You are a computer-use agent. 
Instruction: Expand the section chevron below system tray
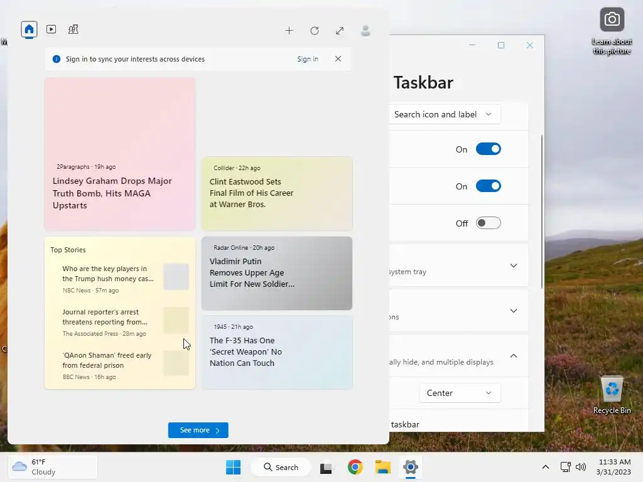pos(514,311)
